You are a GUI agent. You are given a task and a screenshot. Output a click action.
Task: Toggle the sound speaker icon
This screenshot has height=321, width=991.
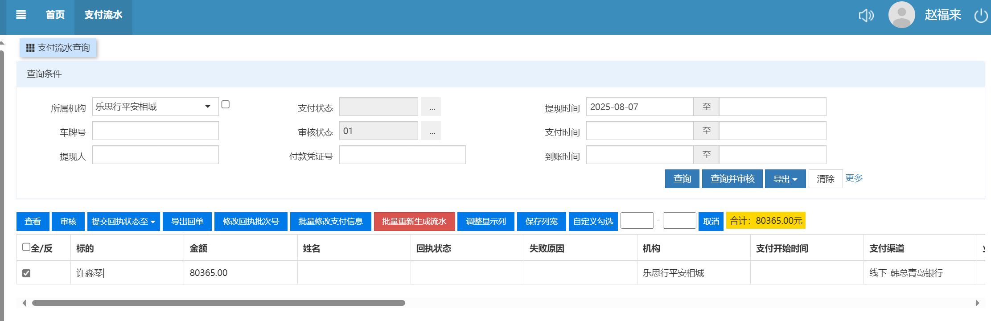[866, 16]
